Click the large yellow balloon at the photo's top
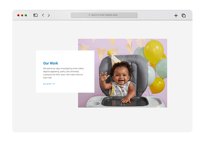This screenshot has height=143, width=205. pyautogui.click(x=153, y=51)
